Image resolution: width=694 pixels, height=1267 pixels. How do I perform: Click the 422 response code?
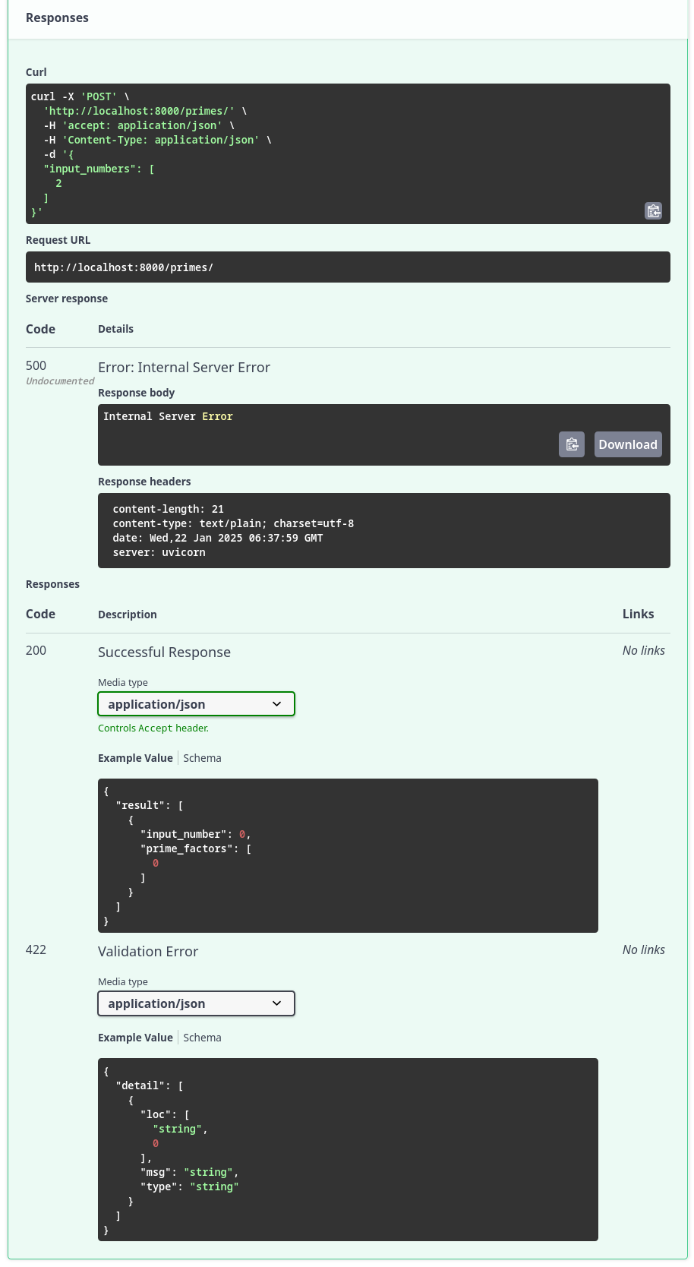pyautogui.click(x=36, y=950)
